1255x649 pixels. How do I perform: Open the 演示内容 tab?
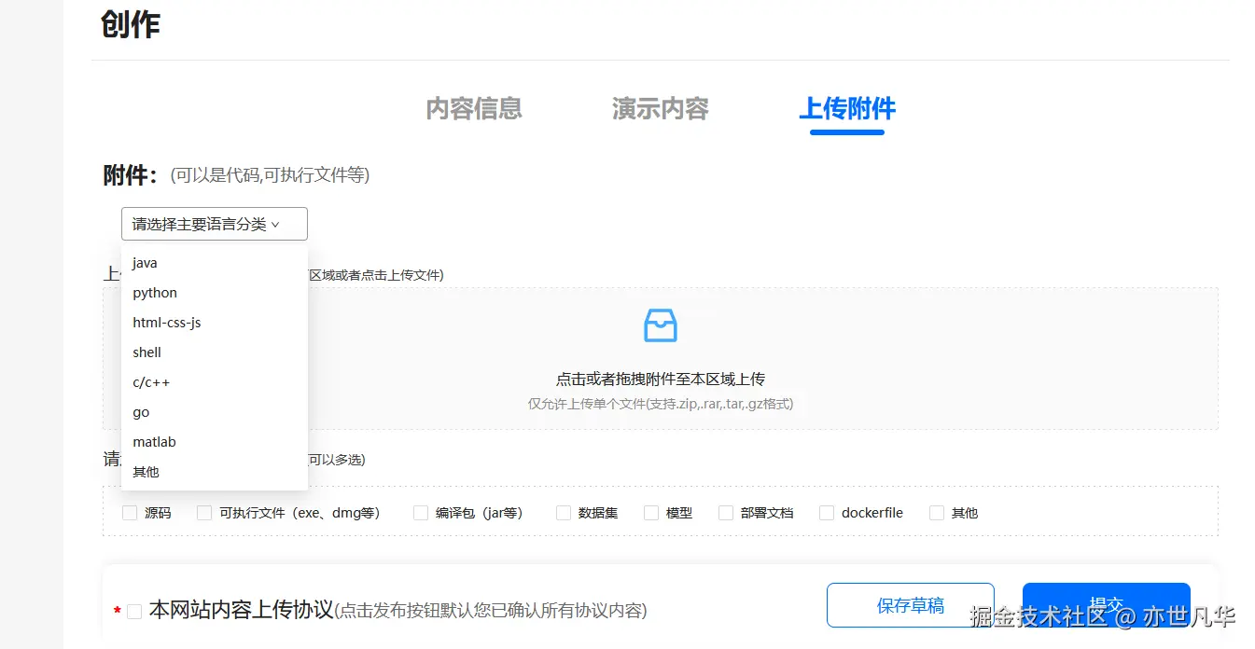click(660, 109)
